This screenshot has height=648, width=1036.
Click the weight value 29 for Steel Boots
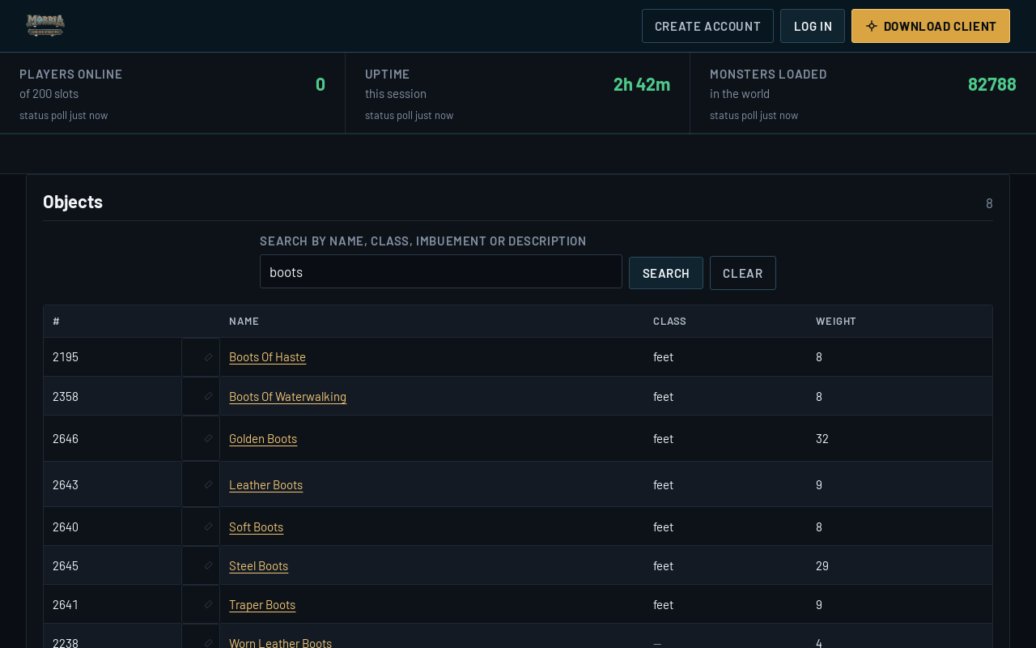click(822, 565)
